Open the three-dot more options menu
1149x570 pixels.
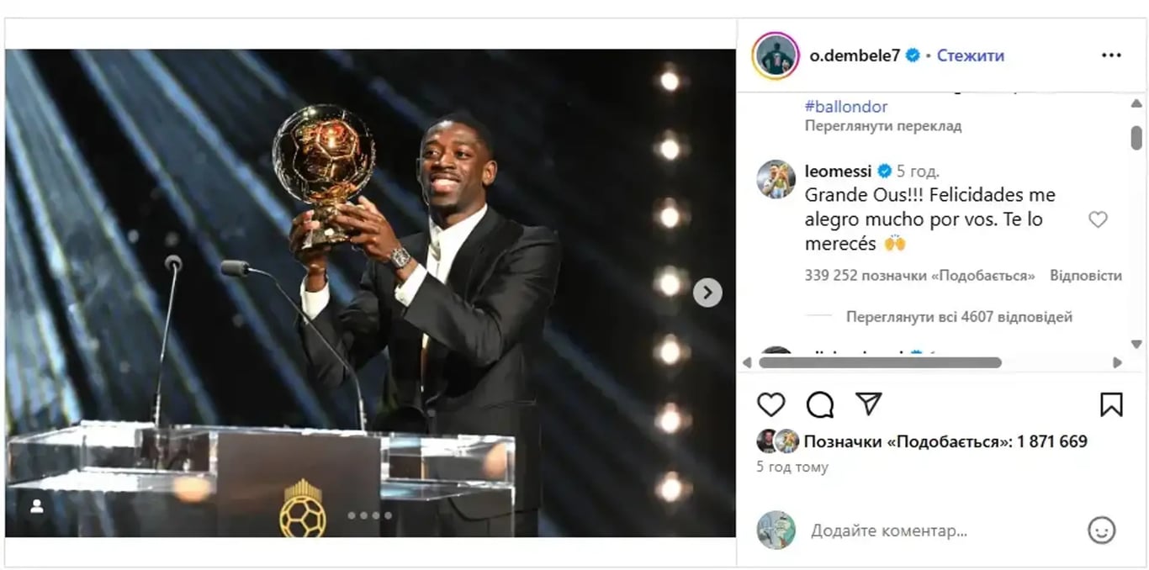pyautogui.click(x=1111, y=55)
